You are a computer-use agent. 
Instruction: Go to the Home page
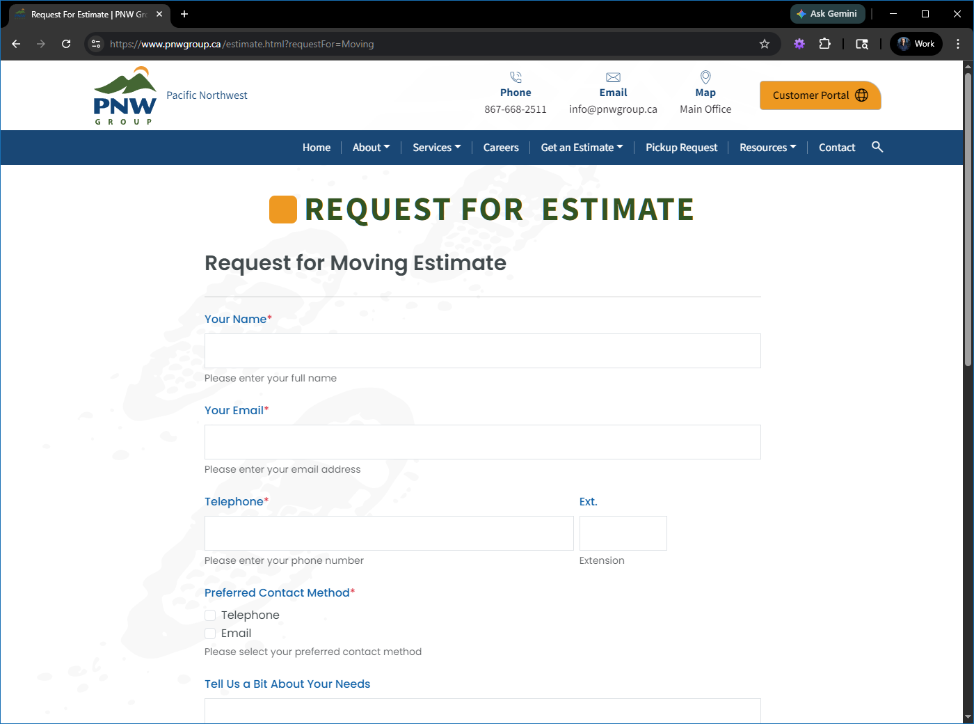(x=317, y=148)
